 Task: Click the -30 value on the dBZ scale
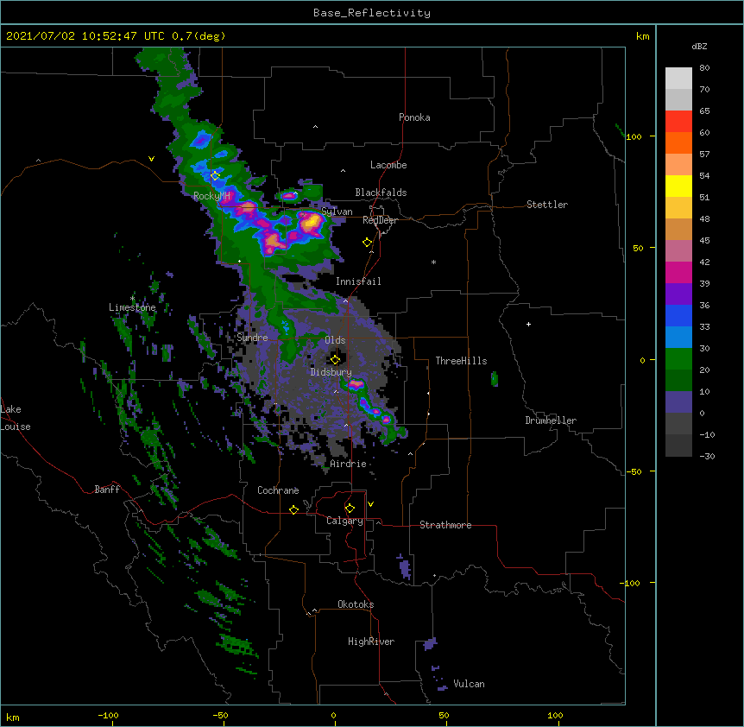click(707, 456)
